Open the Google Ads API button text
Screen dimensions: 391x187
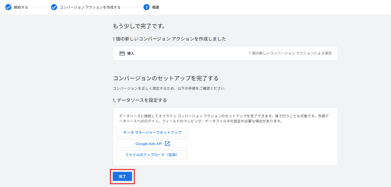point(149,144)
